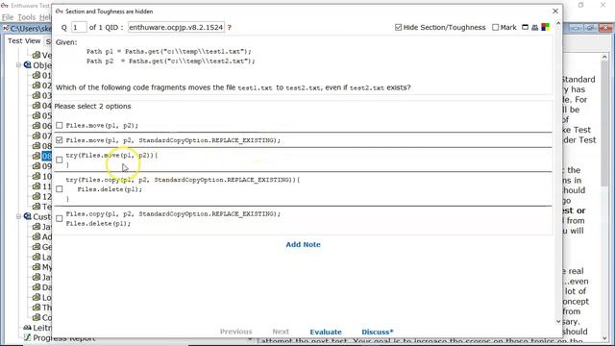The image size is (615, 346).
Task: Click the test icon for Ja tree row
Action: [37, 227]
